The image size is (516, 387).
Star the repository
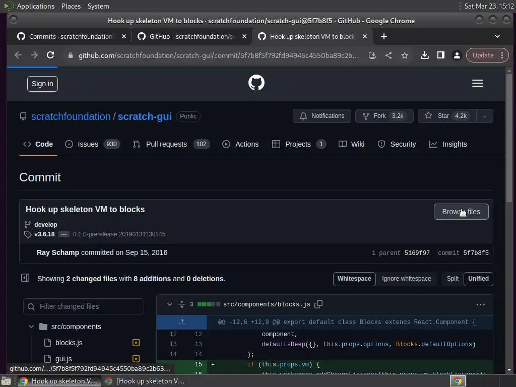447,116
